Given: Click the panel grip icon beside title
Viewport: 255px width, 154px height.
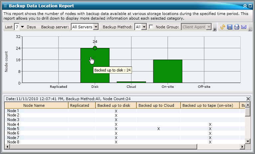Looking at the screenshot, I should [5, 6].
